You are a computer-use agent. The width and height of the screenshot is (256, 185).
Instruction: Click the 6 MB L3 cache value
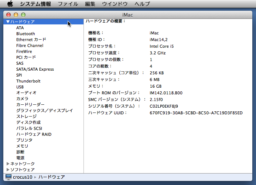click(x=154, y=80)
